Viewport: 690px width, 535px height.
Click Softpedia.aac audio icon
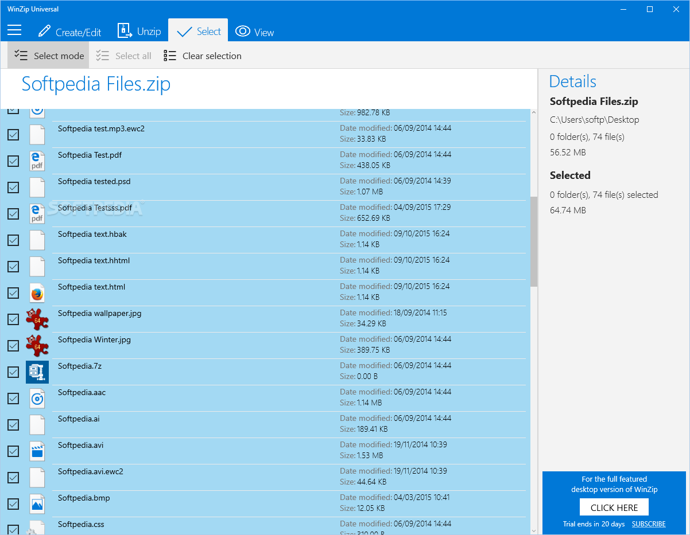[37, 399]
